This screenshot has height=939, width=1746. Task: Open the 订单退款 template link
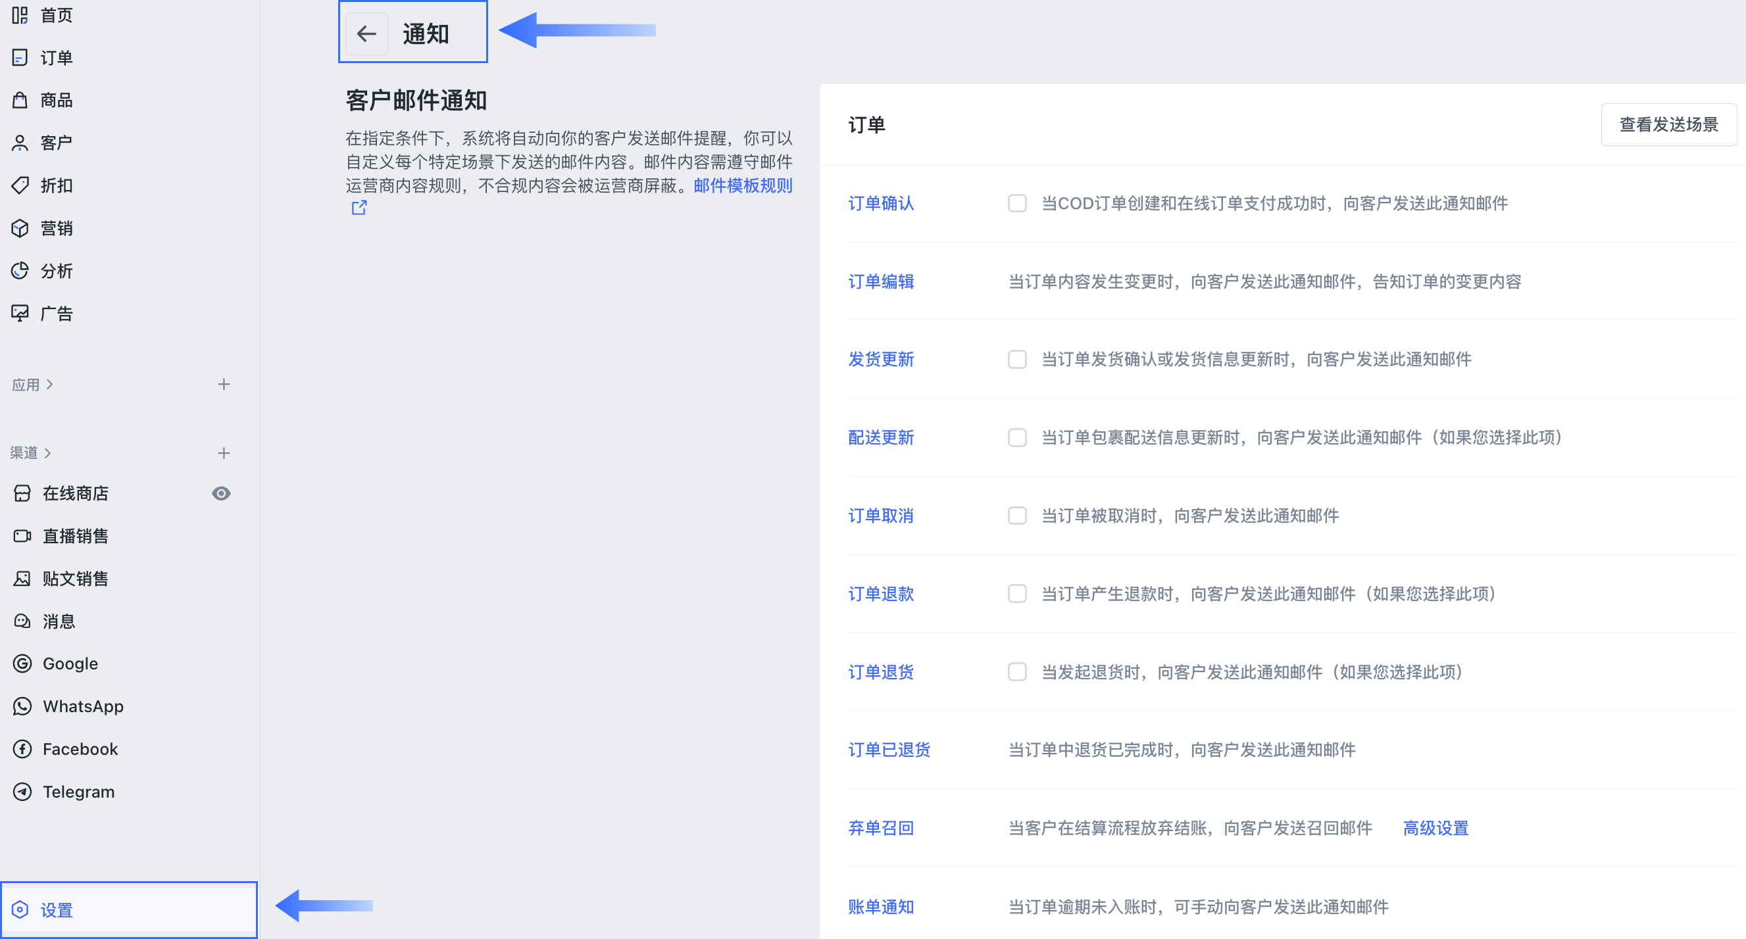click(881, 594)
